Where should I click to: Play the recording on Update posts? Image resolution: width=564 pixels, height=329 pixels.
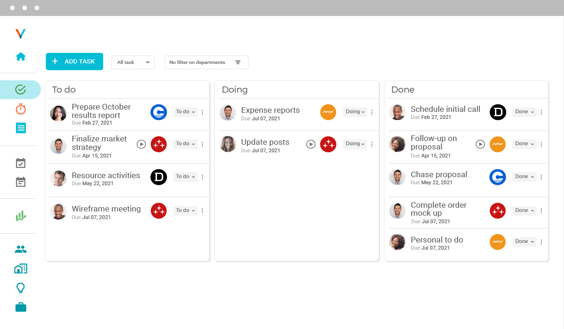point(311,144)
